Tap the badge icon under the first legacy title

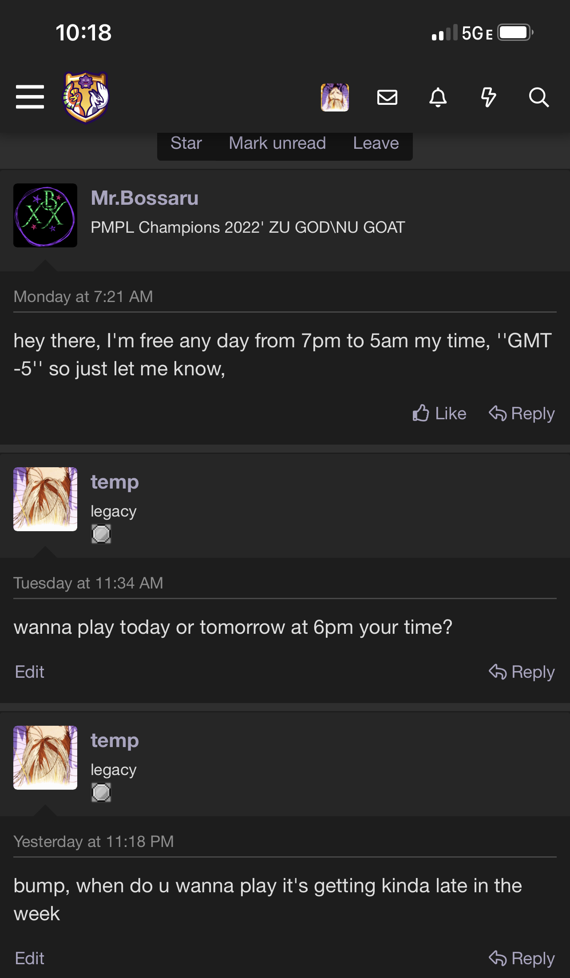101,534
